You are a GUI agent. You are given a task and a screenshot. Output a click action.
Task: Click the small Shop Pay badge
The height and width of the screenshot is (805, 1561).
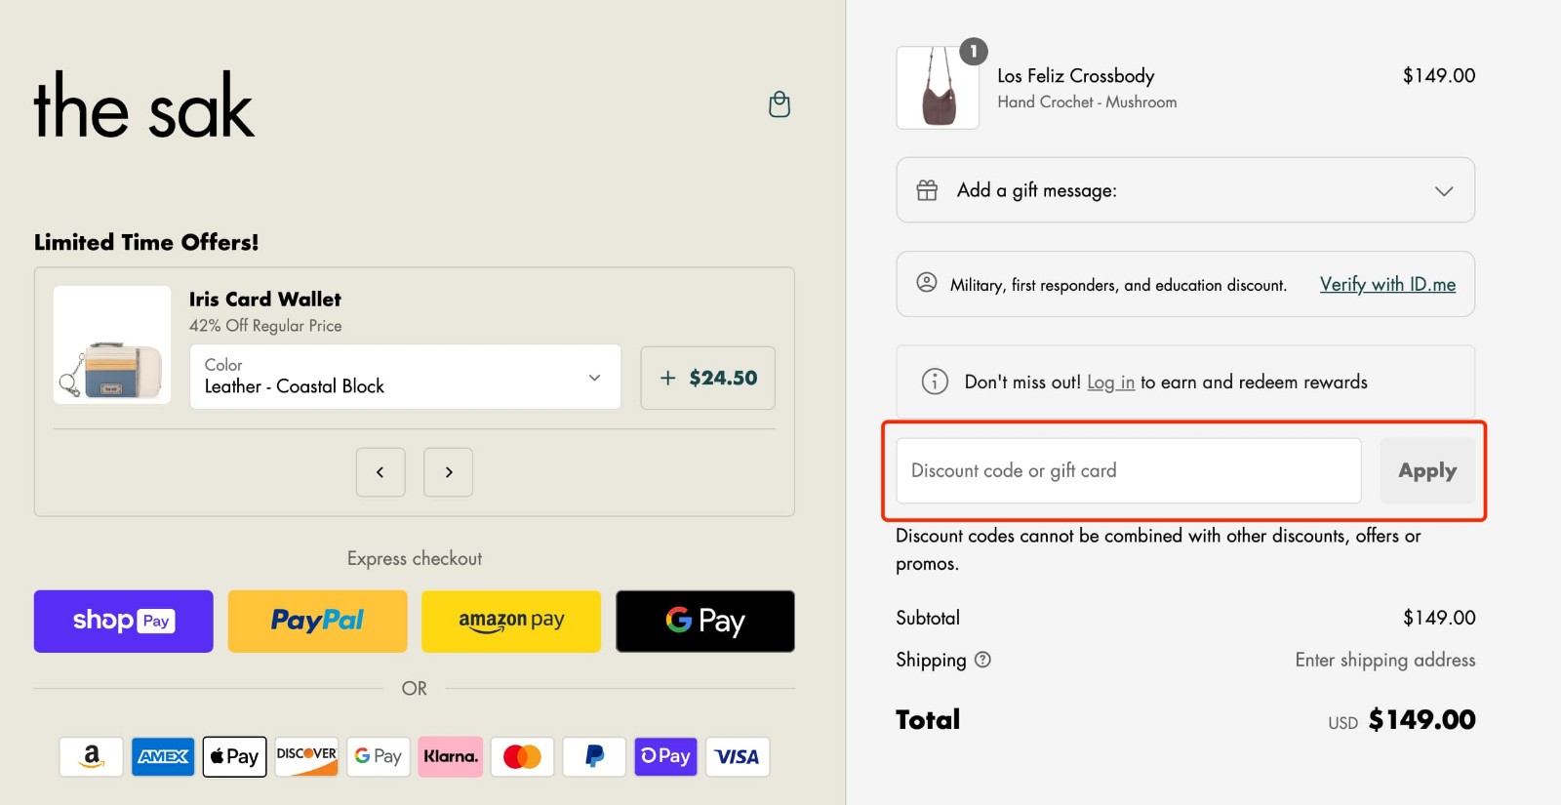coord(665,756)
